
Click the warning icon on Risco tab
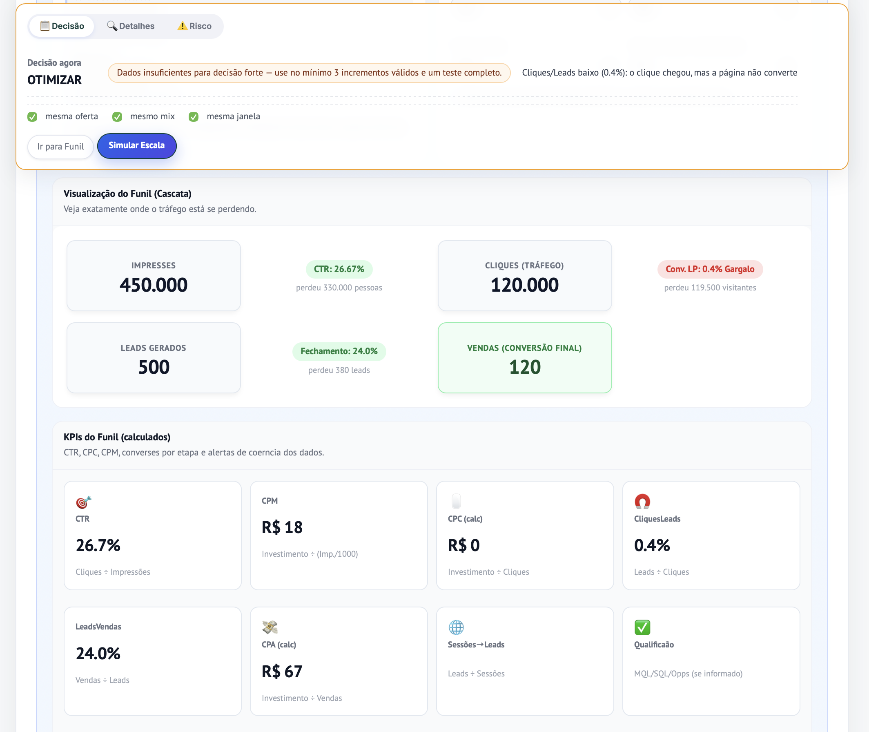click(x=182, y=26)
